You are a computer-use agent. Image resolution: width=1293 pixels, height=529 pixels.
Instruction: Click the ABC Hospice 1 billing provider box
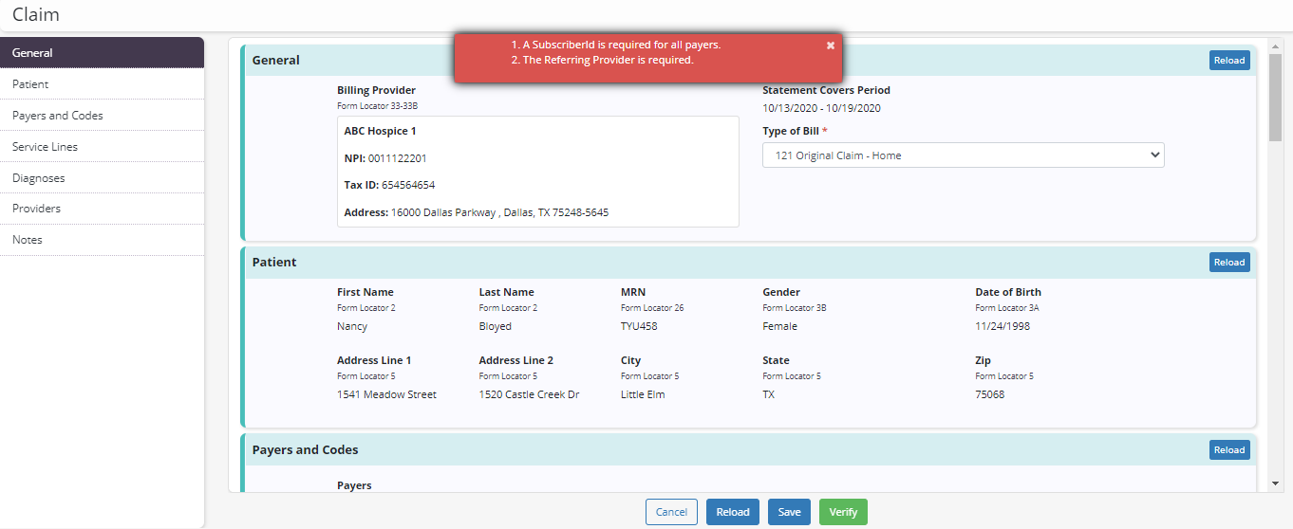(537, 172)
